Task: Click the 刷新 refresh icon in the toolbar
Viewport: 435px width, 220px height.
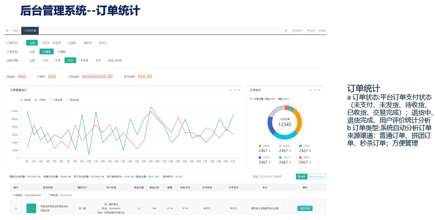Action: tap(319, 31)
